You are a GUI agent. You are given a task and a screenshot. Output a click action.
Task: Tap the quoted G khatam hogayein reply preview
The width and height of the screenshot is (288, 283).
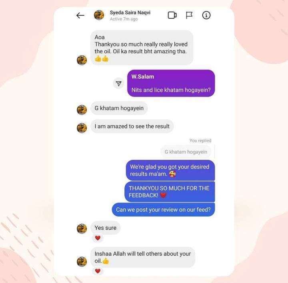click(186, 152)
